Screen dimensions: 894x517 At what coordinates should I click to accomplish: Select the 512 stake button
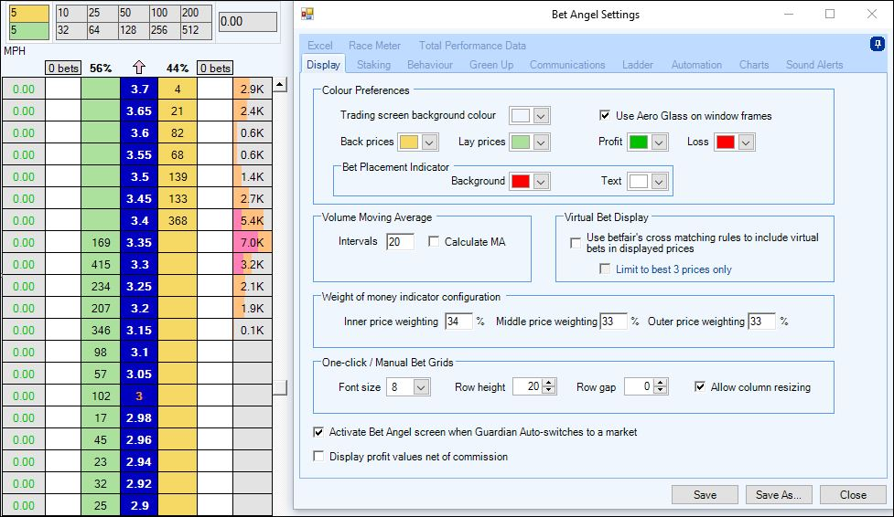point(196,30)
